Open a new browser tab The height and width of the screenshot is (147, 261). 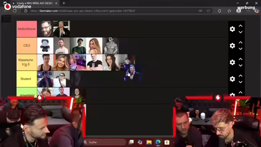(64, 3)
